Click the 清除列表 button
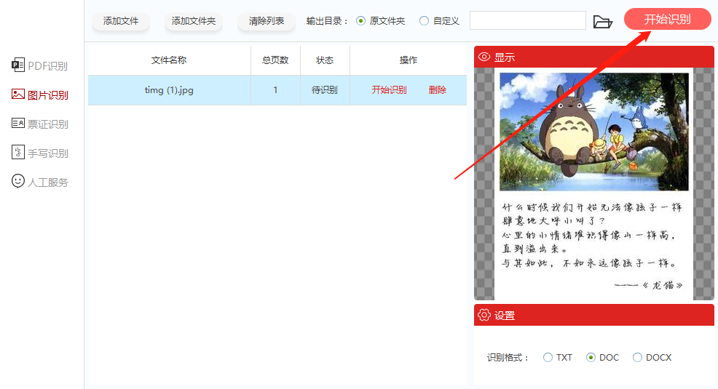 [267, 21]
